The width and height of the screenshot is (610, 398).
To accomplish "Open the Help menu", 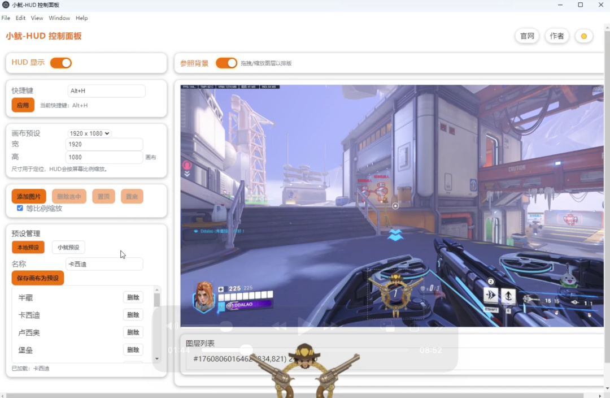I will point(82,18).
